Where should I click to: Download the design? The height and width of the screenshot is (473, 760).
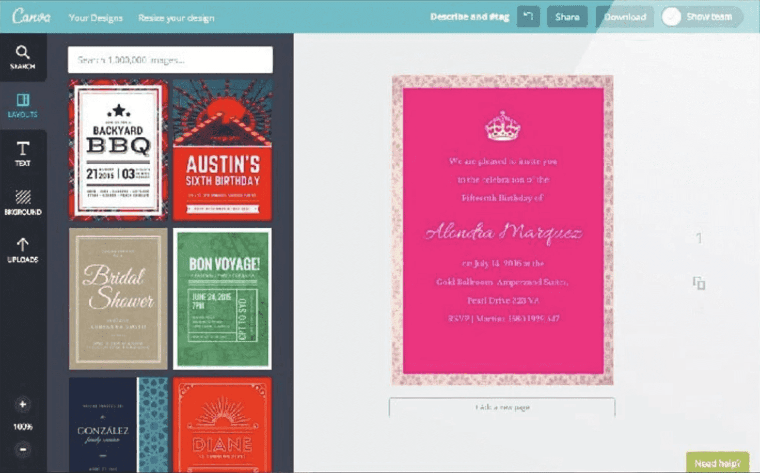(x=625, y=17)
